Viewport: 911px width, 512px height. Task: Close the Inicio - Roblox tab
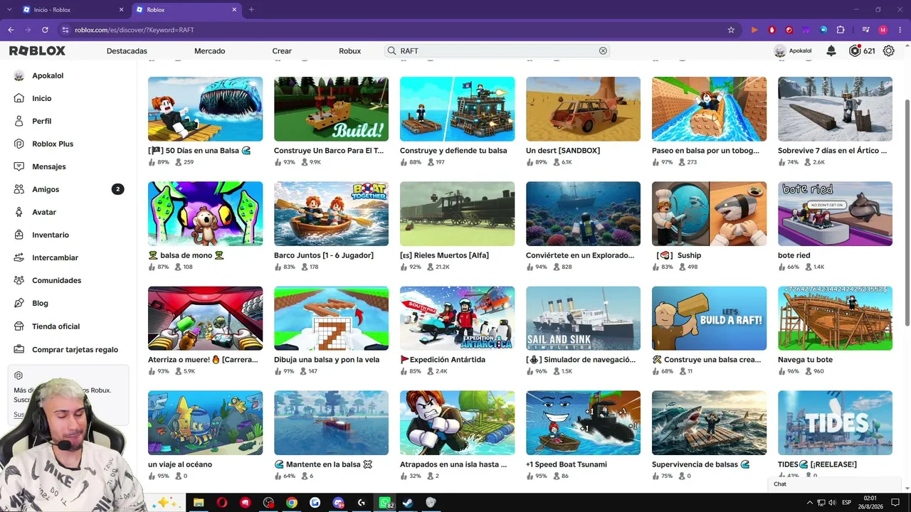(121, 10)
